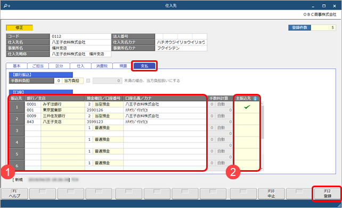Select the 消費税 tab
The height and width of the screenshot is (208, 342).
click(102, 66)
